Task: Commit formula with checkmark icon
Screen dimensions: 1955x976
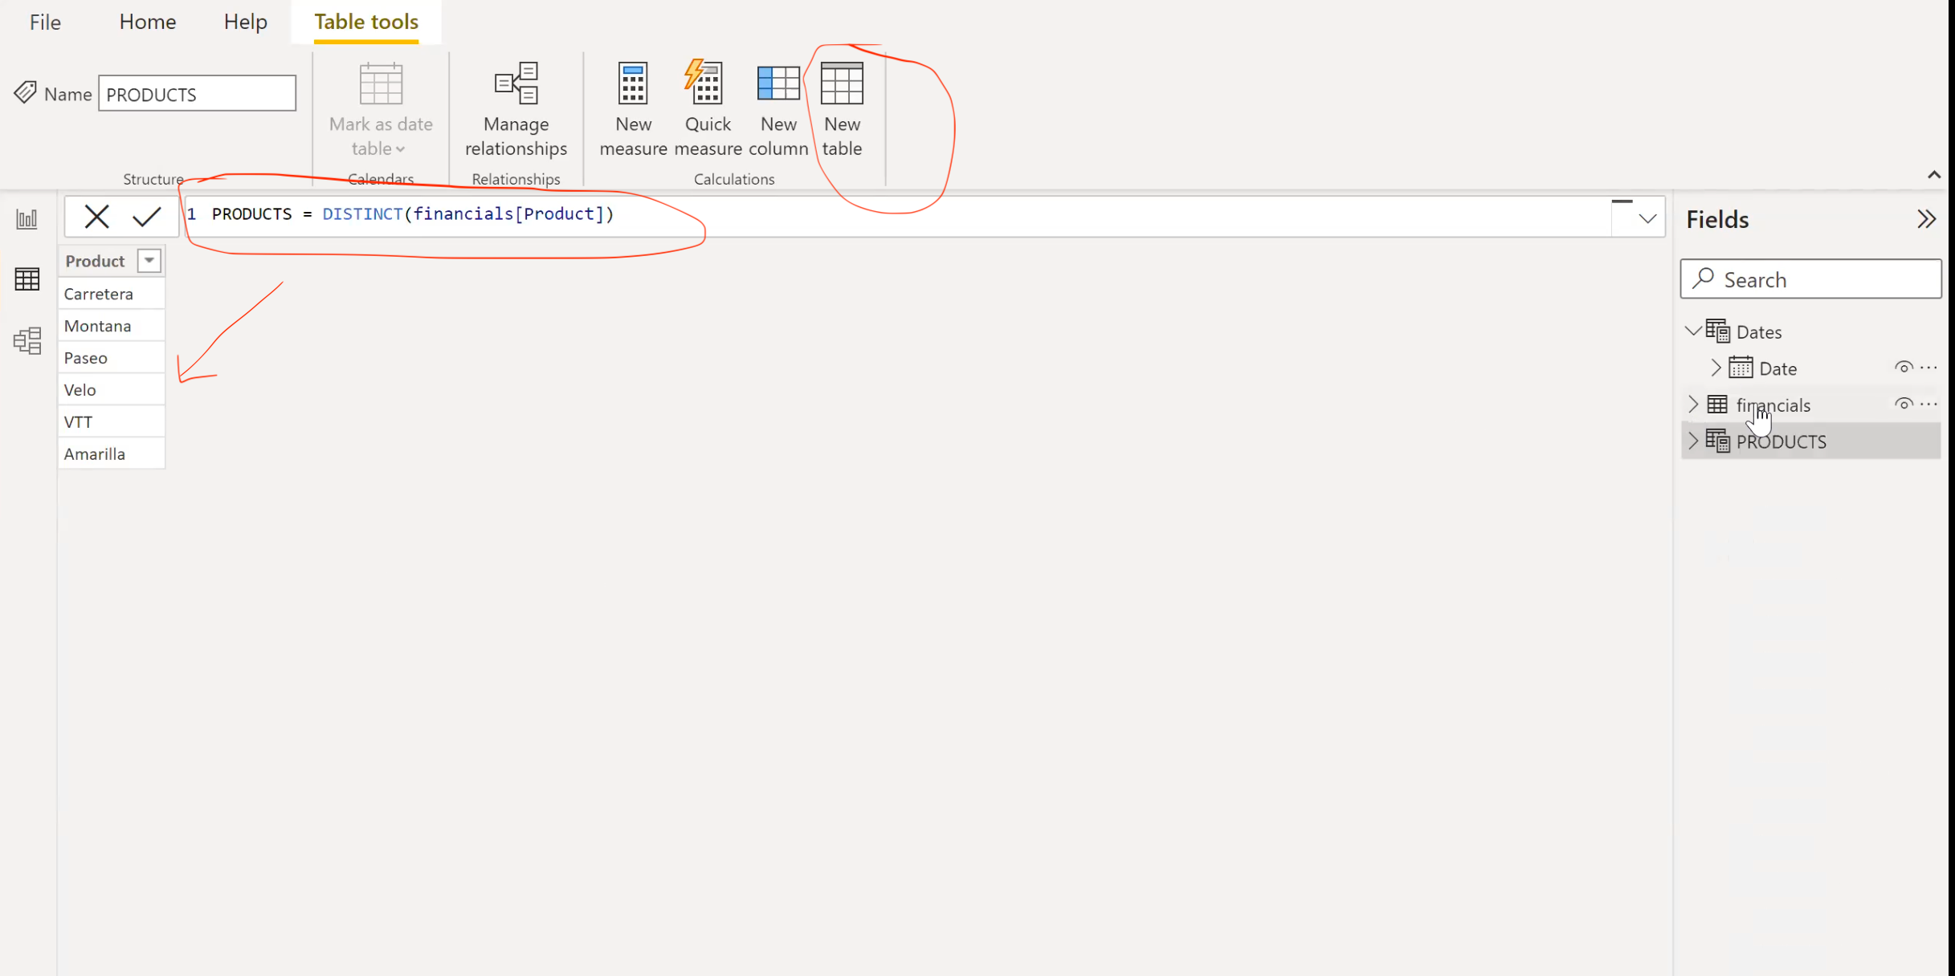Action: (147, 217)
